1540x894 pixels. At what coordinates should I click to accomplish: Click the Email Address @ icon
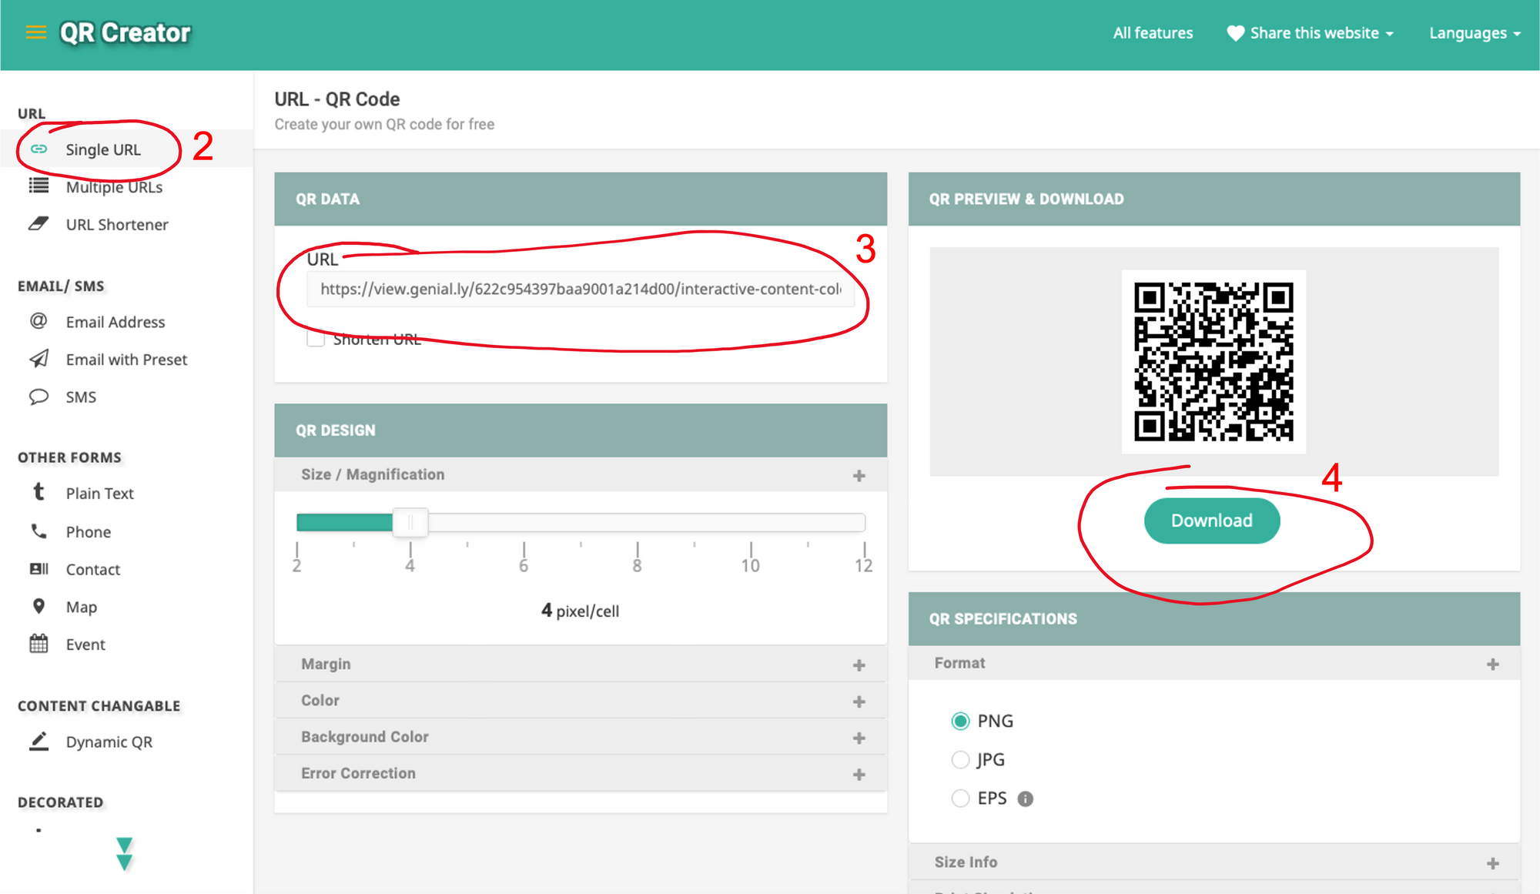[x=37, y=322]
